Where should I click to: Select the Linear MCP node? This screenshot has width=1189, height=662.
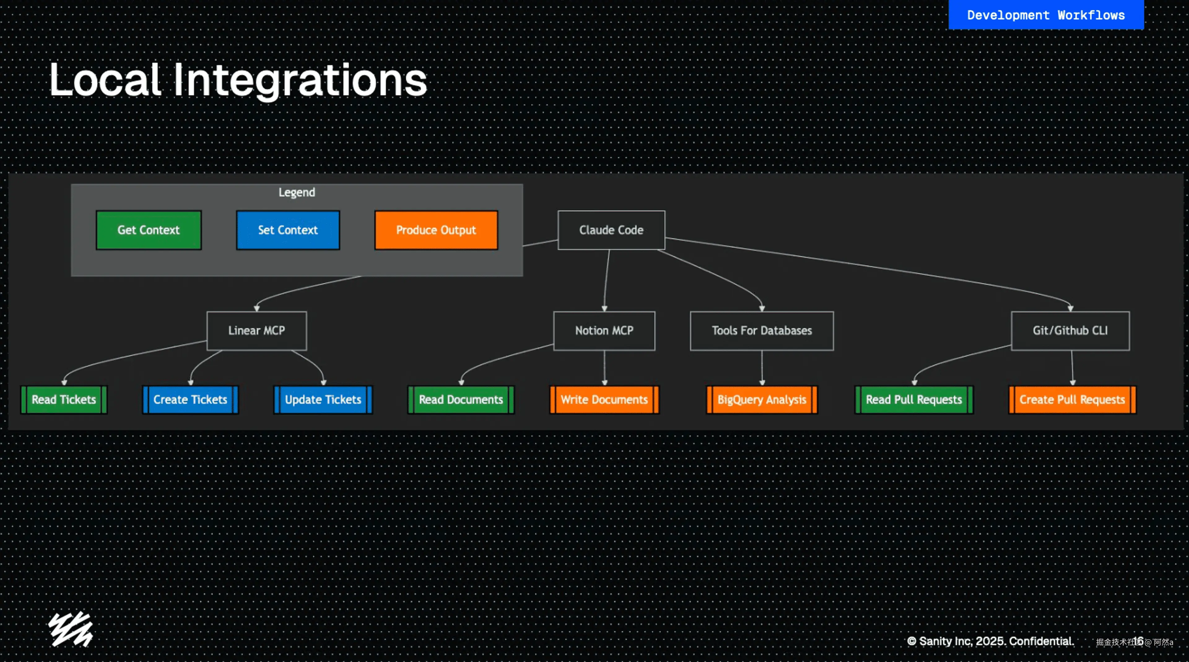coord(257,330)
